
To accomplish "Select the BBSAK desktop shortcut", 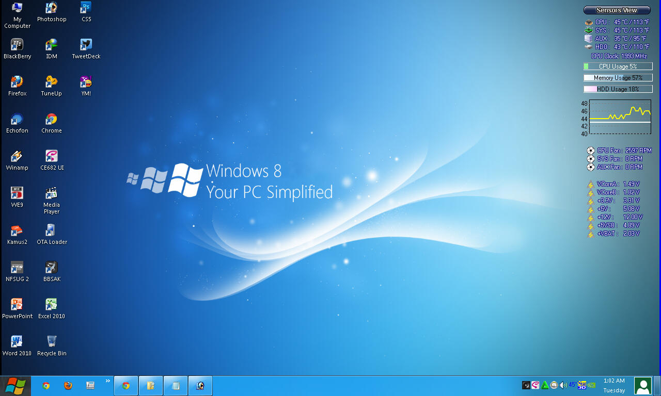I will [52, 272].
